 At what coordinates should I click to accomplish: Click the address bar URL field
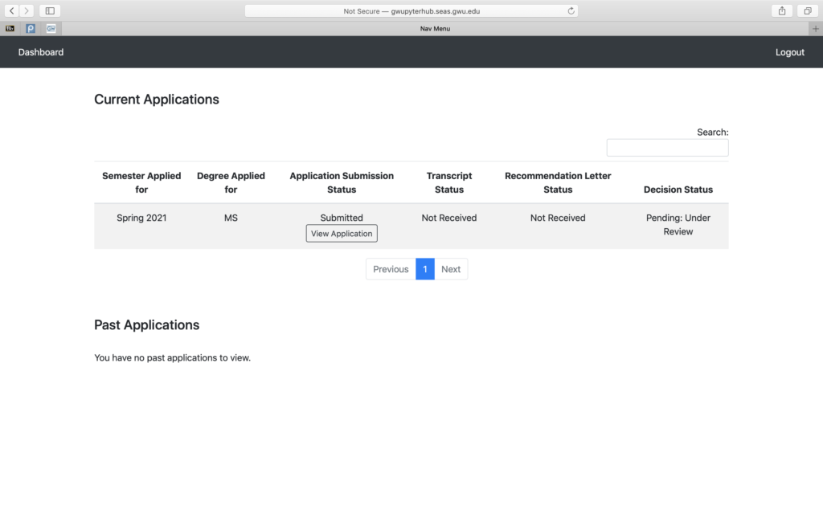pyautogui.click(x=411, y=11)
